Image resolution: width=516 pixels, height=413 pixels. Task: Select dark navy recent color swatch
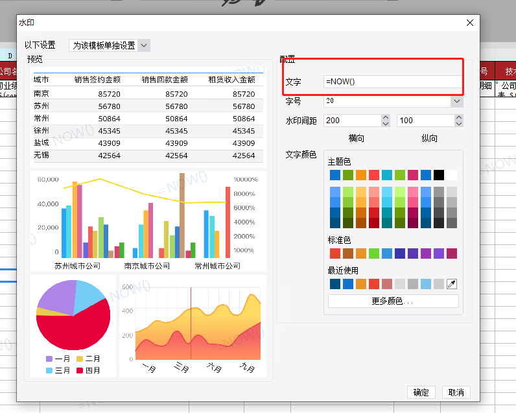tap(335, 284)
